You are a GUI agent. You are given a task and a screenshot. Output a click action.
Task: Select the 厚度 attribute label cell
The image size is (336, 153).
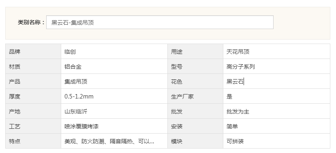click(x=33, y=96)
